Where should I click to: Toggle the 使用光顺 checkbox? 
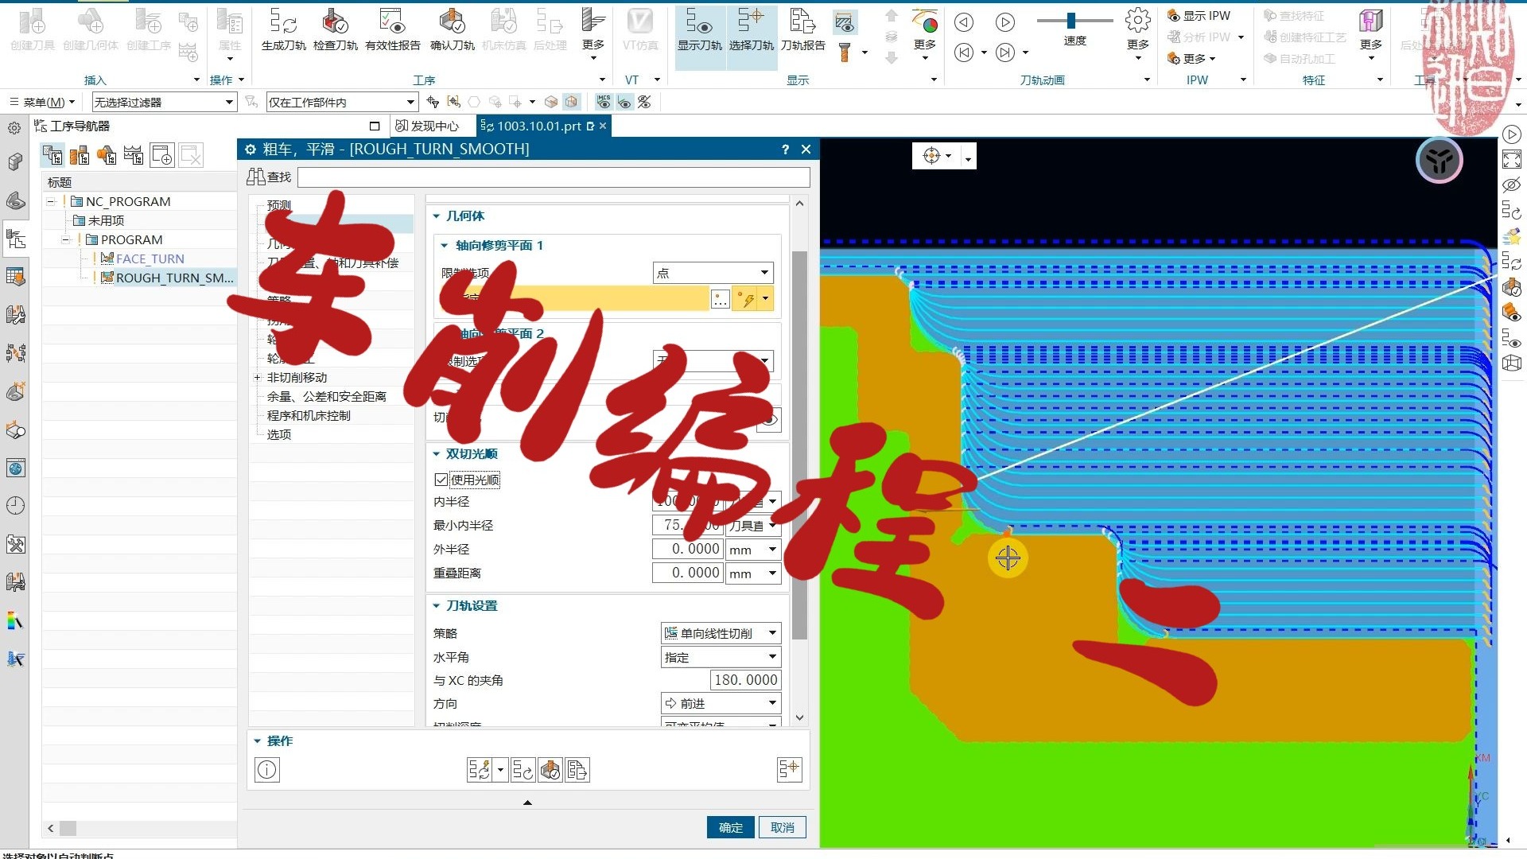point(441,480)
